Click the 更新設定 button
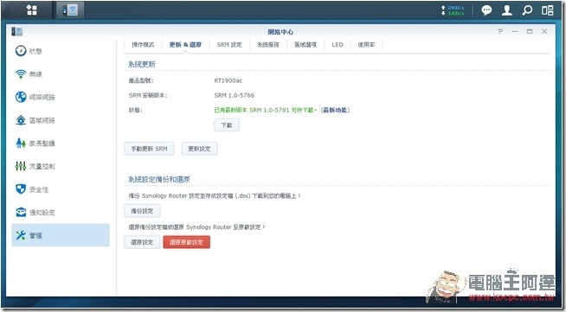The width and height of the screenshot is (566, 312). pos(199,149)
